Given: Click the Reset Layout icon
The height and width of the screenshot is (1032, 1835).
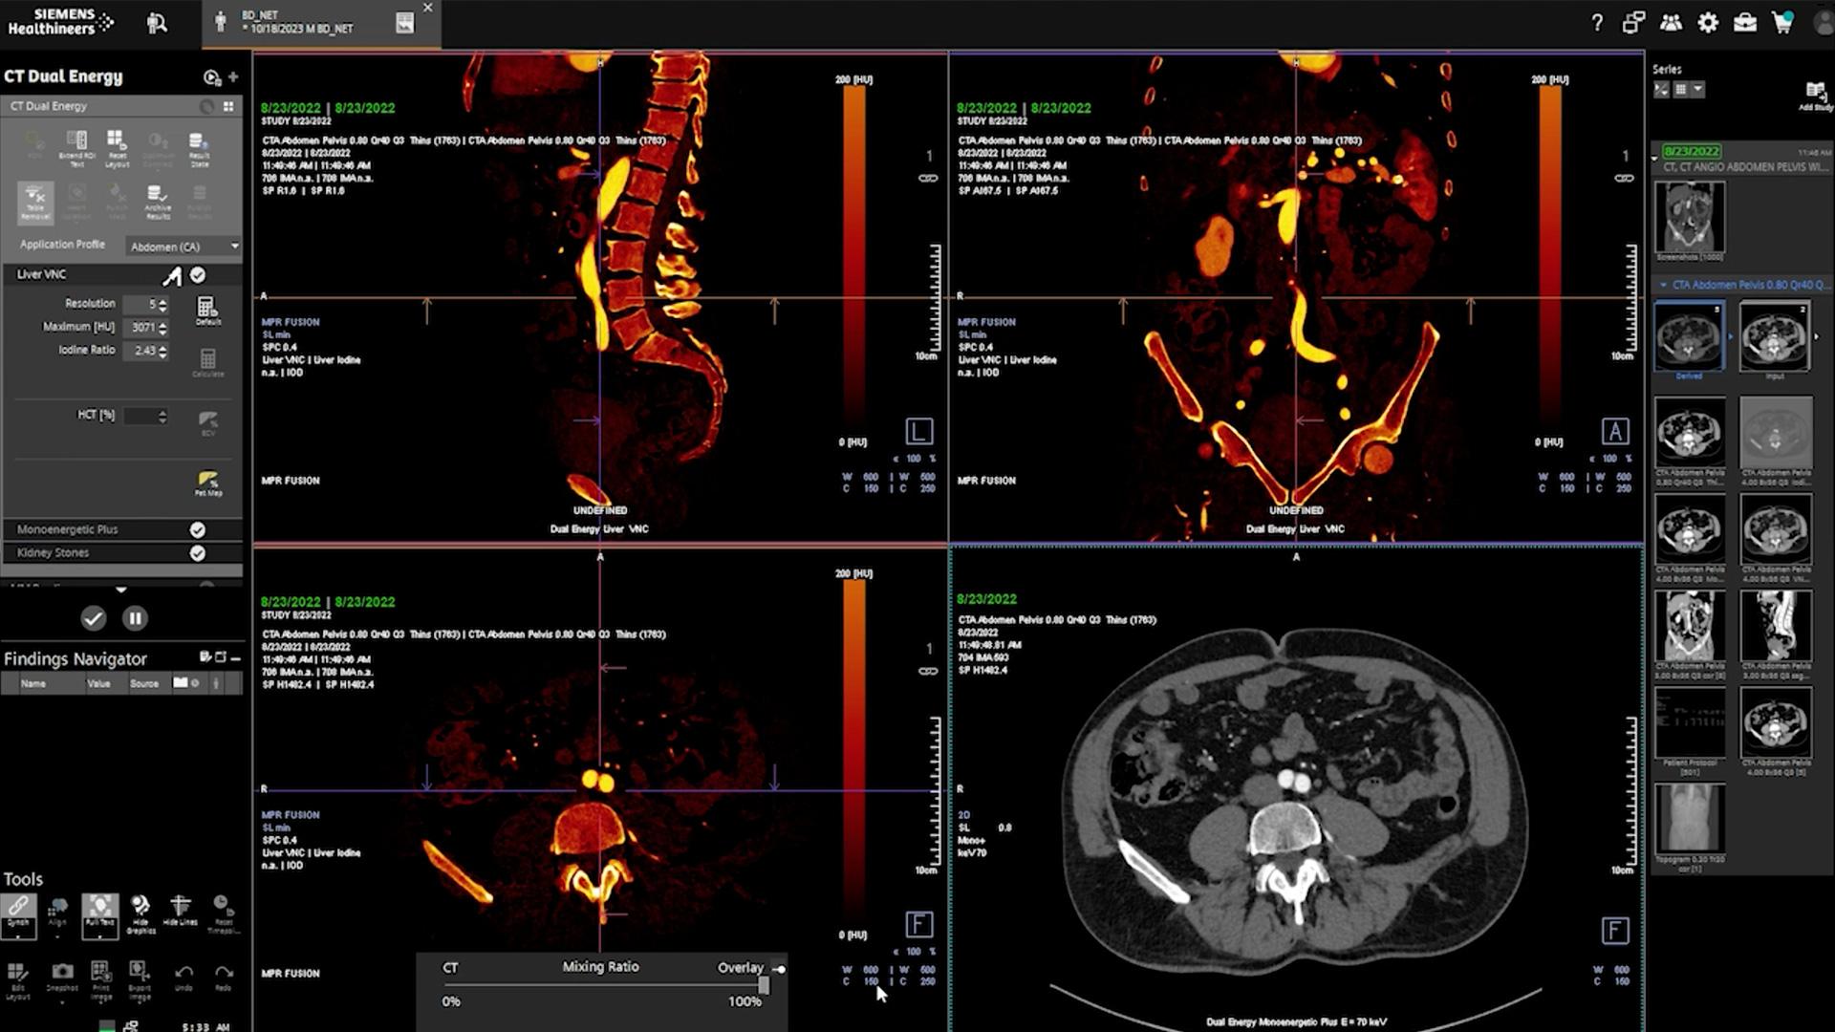Looking at the screenshot, I should (x=117, y=143).
